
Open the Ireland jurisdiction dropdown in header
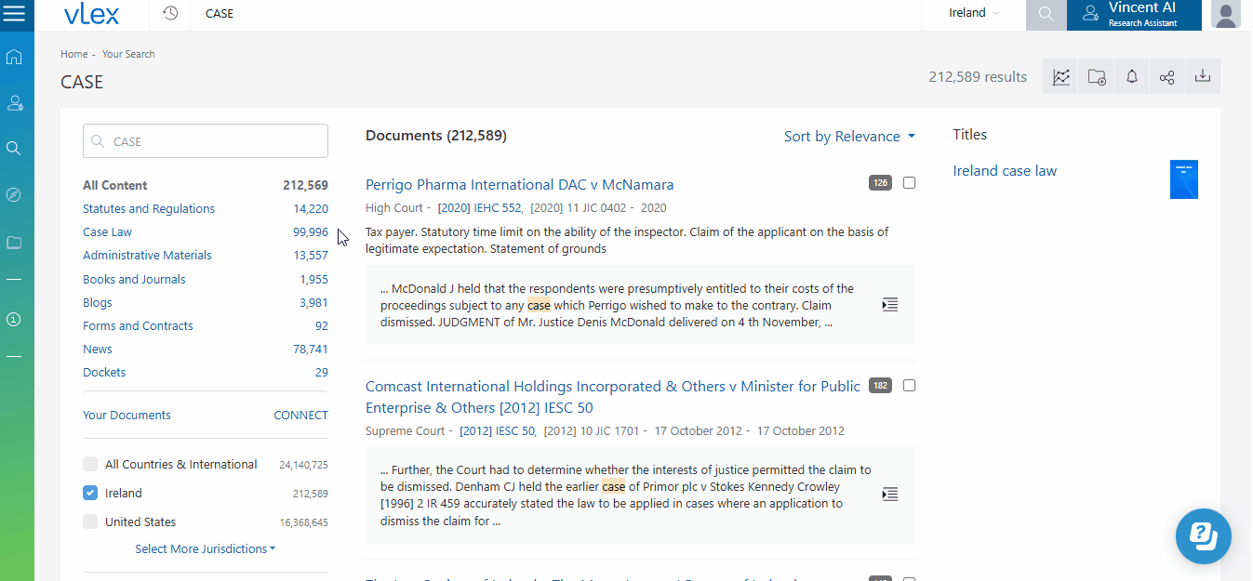point(973,13)
